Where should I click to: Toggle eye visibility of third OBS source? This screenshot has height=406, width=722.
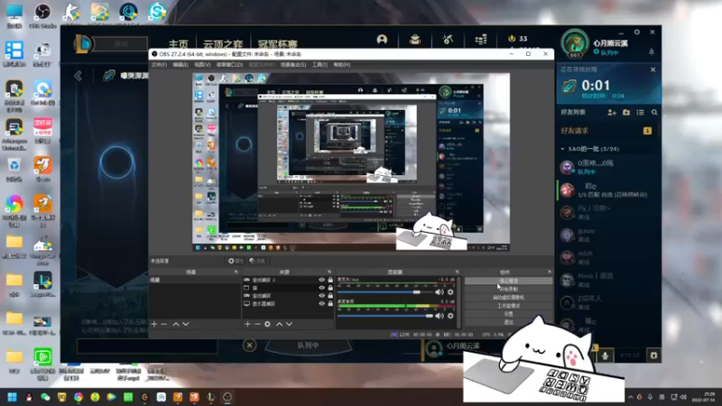coord(322,296)
